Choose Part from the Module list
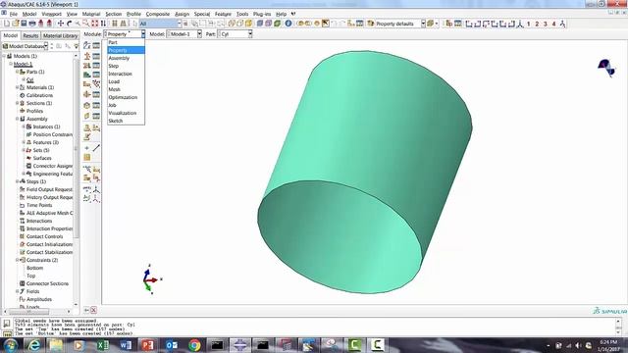 coord(126,42)
